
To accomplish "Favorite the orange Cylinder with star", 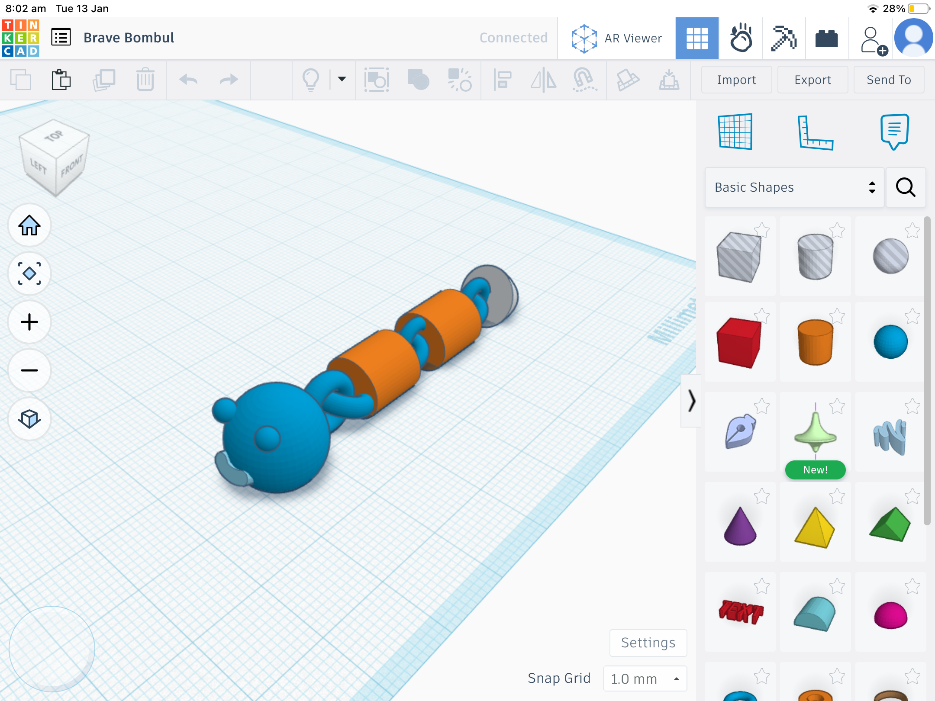I will (837, 316).
